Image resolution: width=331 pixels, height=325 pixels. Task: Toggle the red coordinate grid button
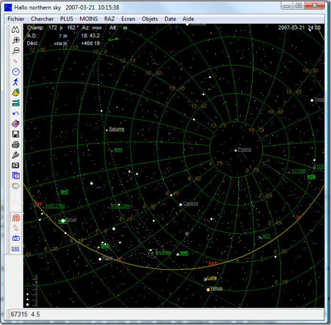pyautogui.click(x=16, y=218)
